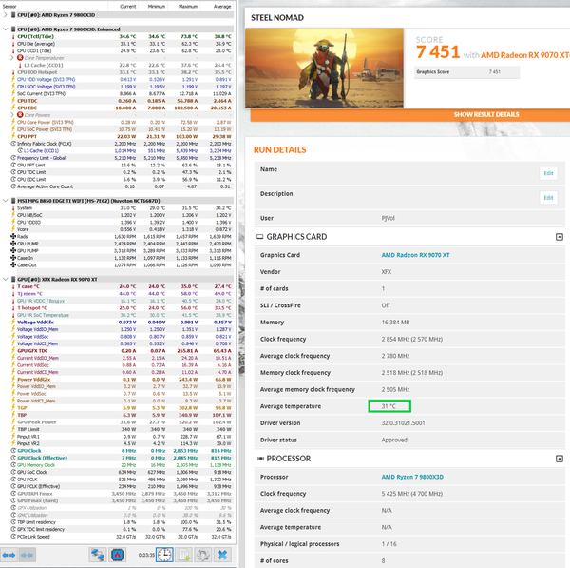Reset the elapsed time clock icon
This screenshot has height=568, width=570.
164,555
